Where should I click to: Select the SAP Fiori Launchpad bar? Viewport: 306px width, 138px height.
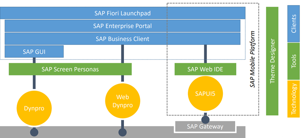(x=123, y=13)
